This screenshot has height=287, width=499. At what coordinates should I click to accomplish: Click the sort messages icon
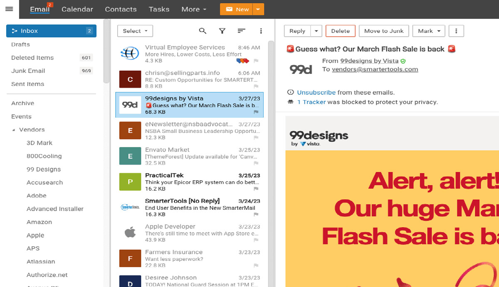click(241, 31)
